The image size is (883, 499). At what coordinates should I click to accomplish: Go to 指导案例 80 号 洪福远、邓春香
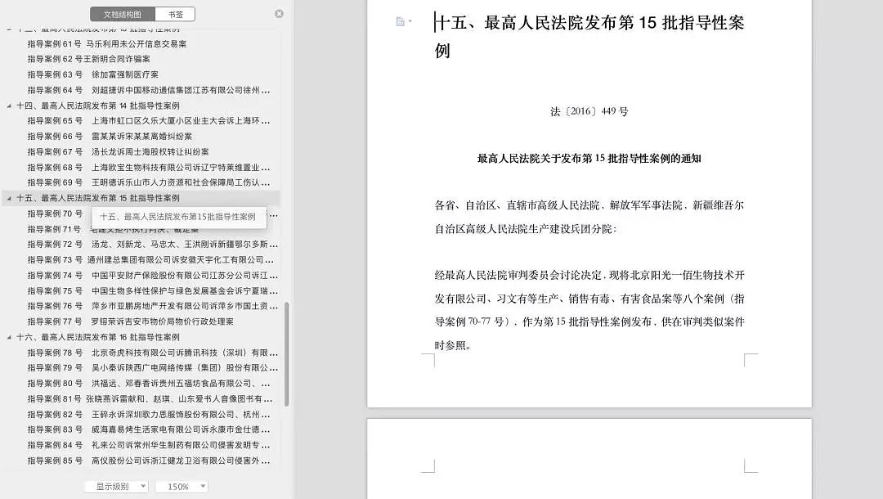click(149, 384)
